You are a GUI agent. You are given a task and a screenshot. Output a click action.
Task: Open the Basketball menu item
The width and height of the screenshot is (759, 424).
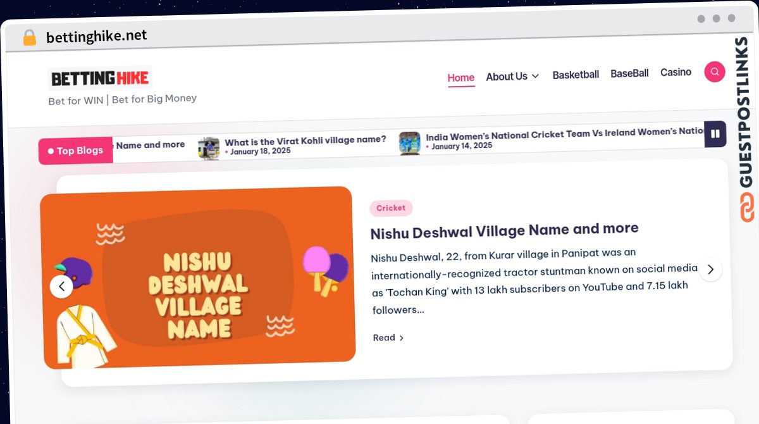[x=576, y=75]
